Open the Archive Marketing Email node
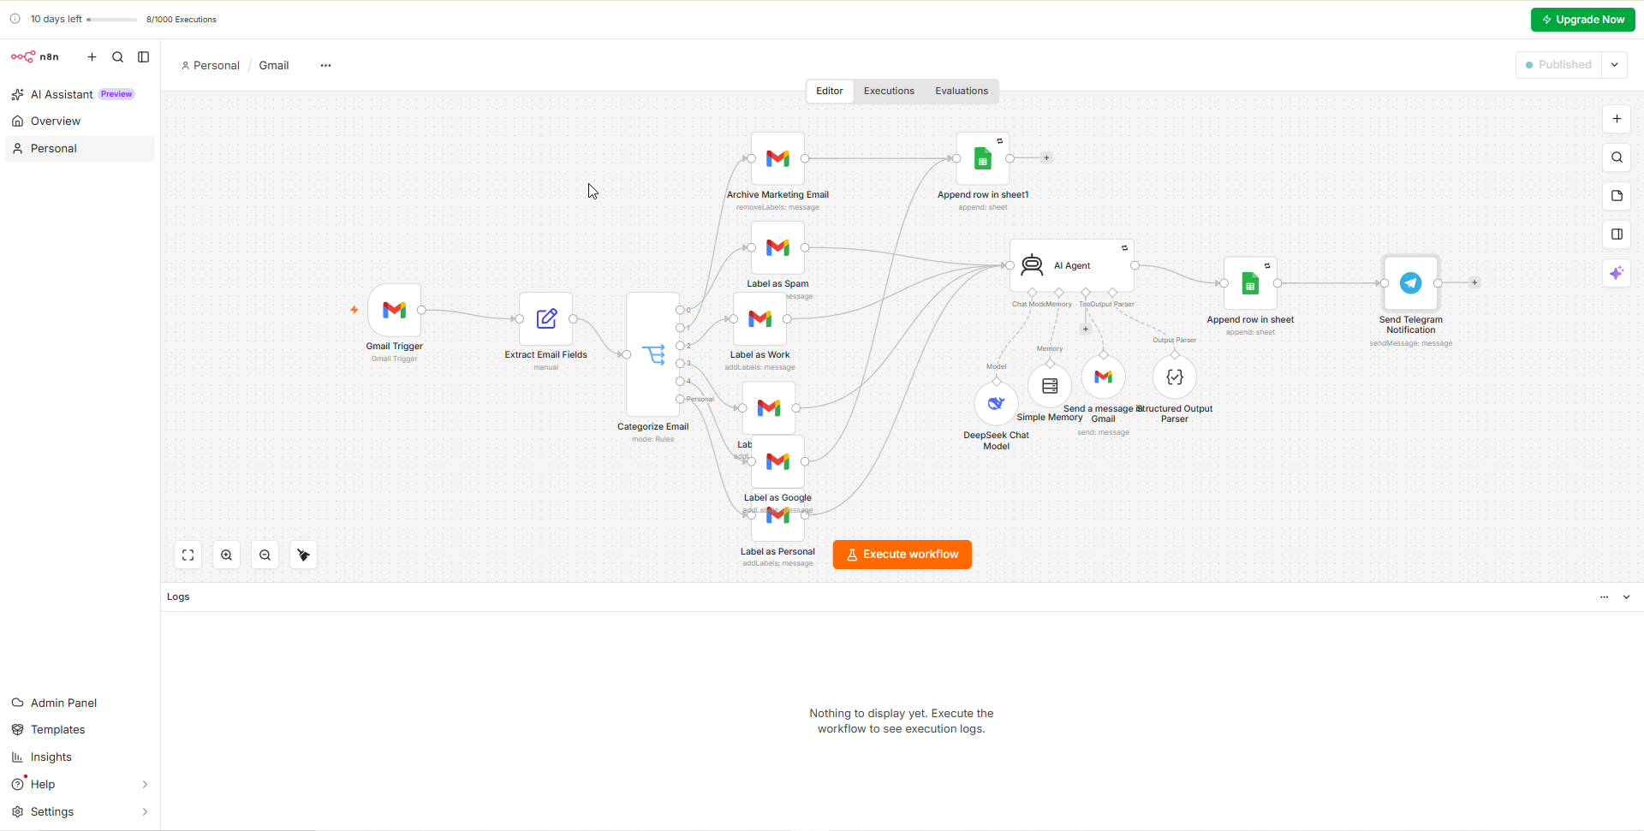The image size is (1644, 831). (x=777, y=158)
